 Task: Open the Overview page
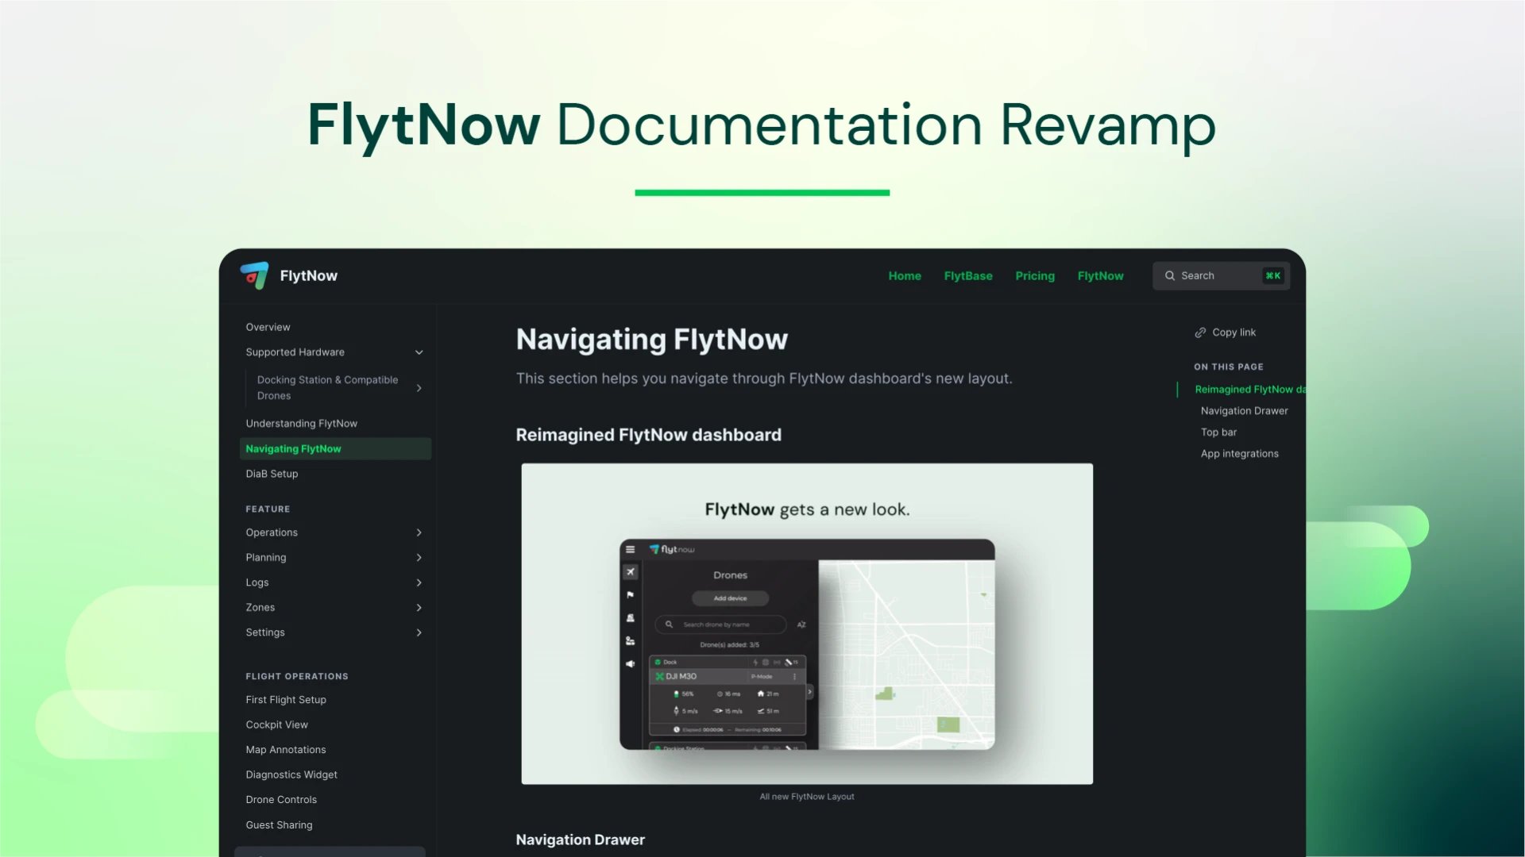[x=268, y=327]
